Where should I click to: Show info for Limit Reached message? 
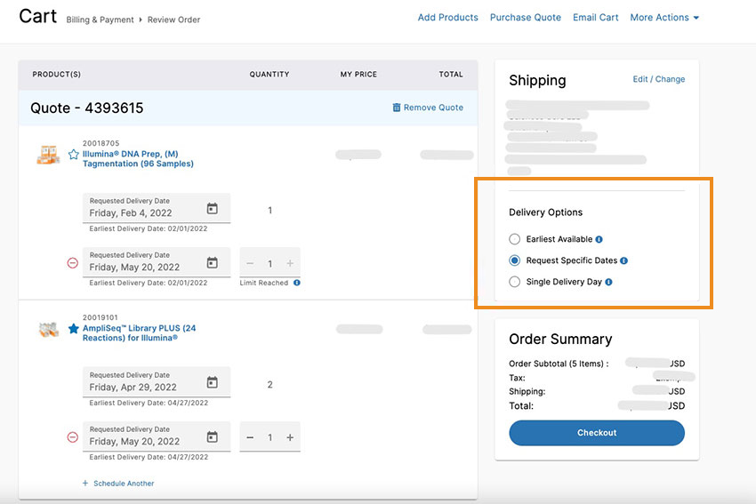[x=297, y=283]
